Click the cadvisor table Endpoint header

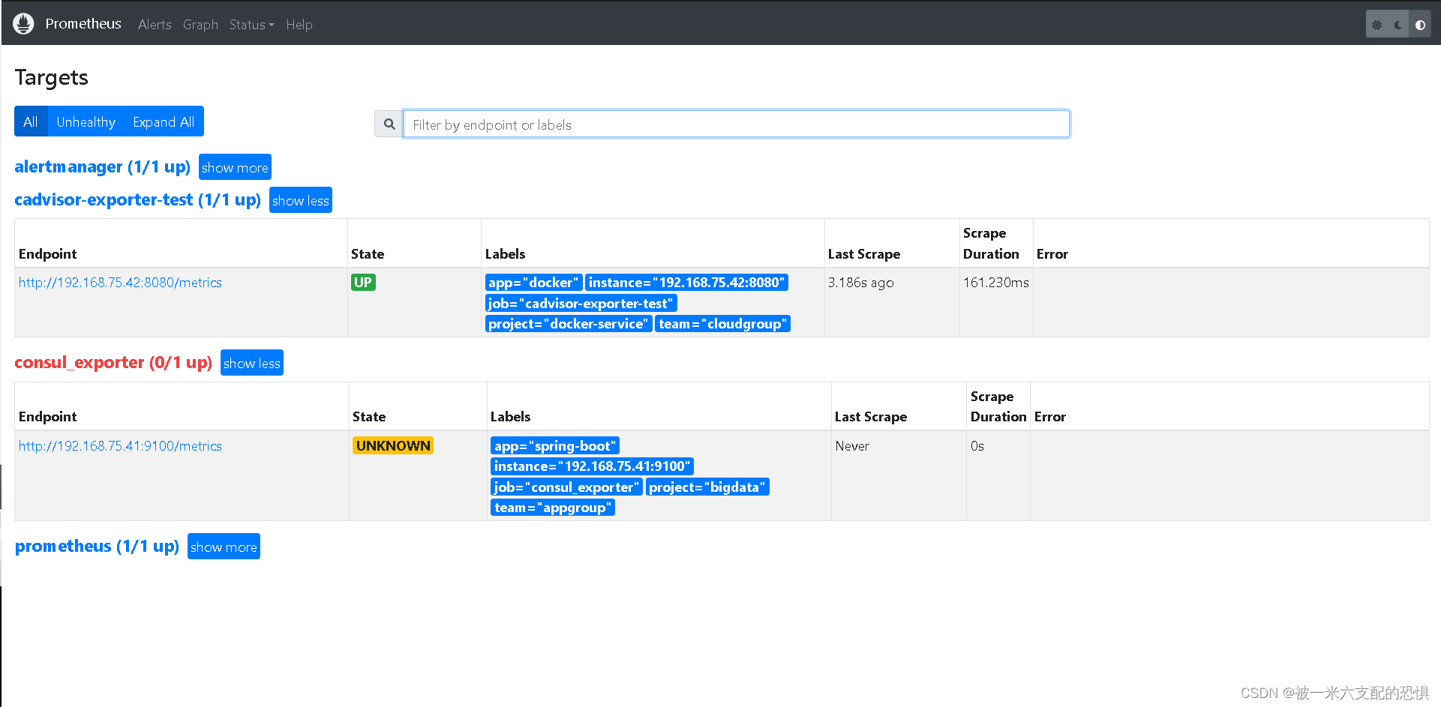click(x=48, y=254)
